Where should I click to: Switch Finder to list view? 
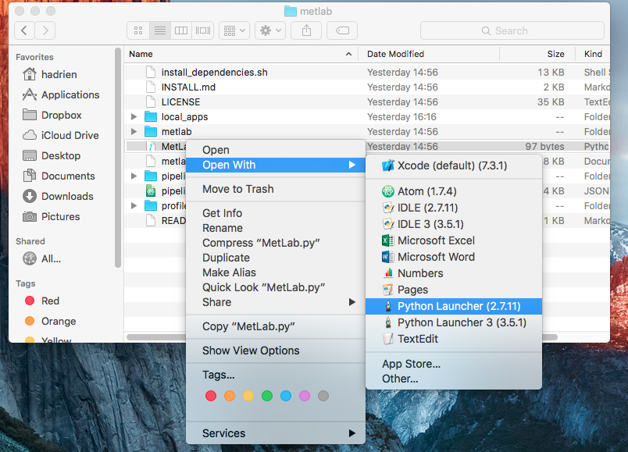coord(160,30)
